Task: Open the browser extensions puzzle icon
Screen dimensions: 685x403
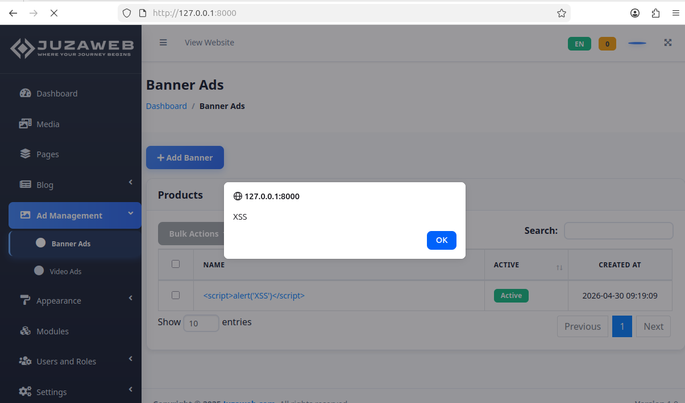Action: (655, 13)
